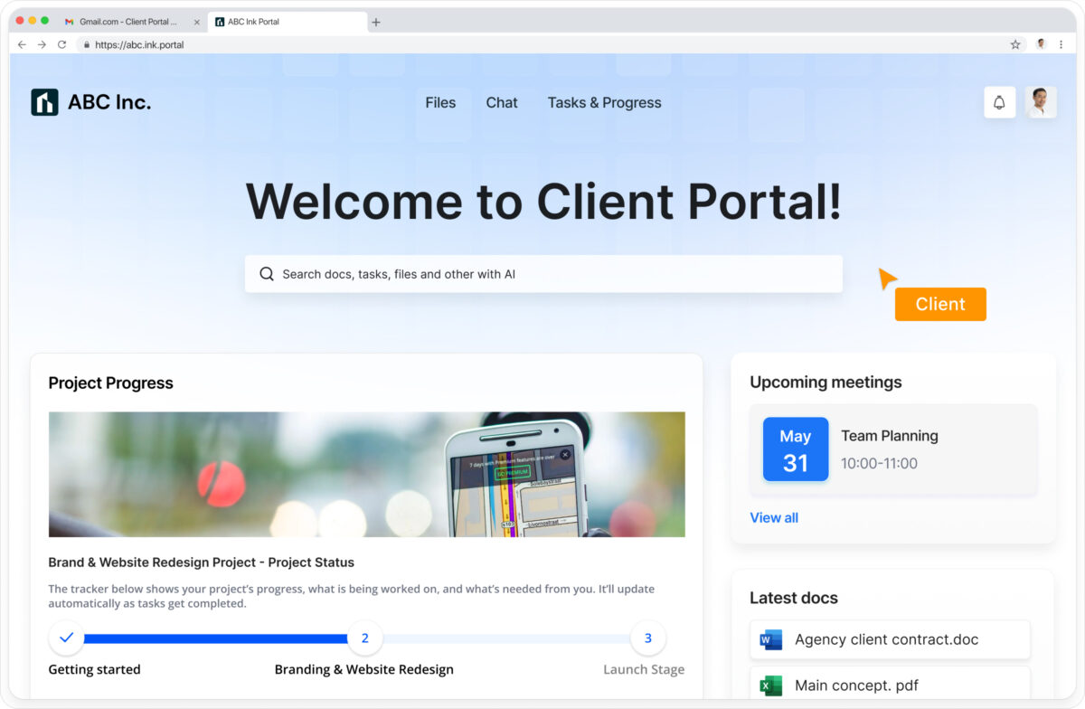Click the completed Getting started checkmark step

(66, 638)
